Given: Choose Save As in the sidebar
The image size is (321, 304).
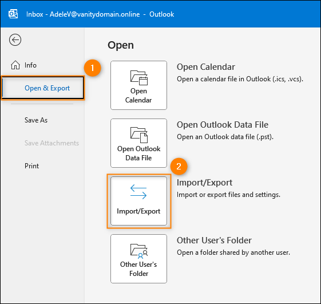Looking at the screenshot, I should point(36,120).
